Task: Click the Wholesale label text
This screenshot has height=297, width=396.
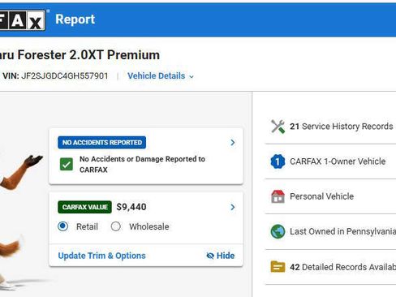Action: coord(149,226)
